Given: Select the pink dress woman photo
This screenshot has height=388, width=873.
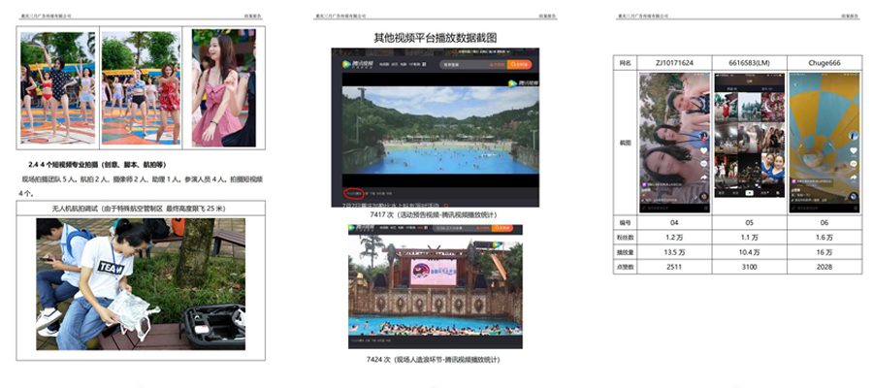Looking at the screenshot, I should [223, 87].
